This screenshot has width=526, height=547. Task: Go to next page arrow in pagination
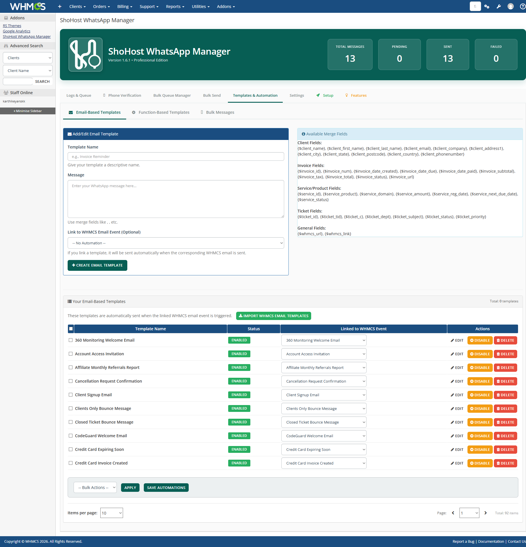[486, 513]
